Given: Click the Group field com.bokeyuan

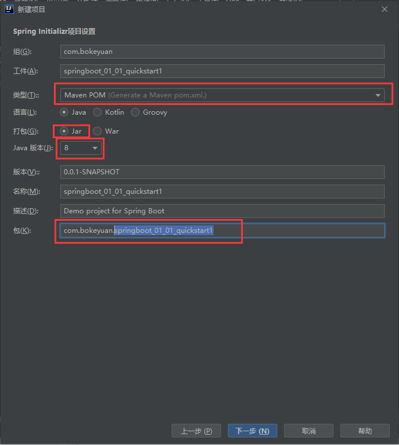Looking at the screenshot, I should [x=222, y=52].
